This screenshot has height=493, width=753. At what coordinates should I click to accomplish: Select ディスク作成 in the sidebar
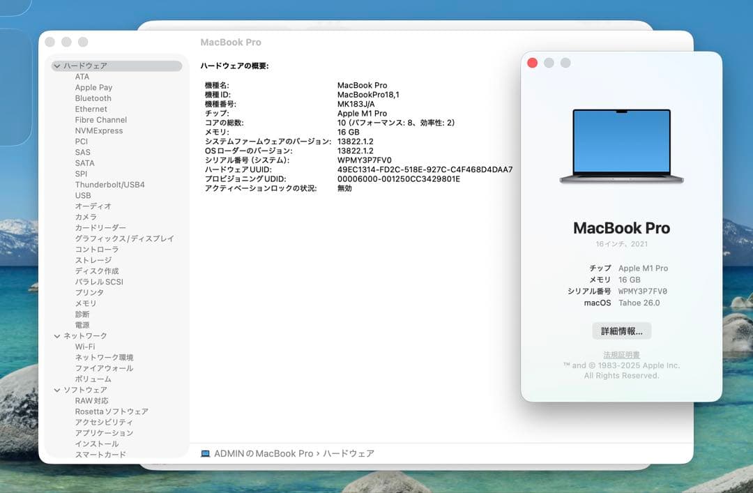[97, 271]
